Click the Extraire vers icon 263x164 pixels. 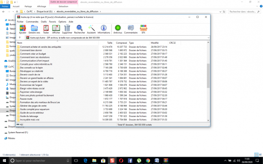[34, 29]
